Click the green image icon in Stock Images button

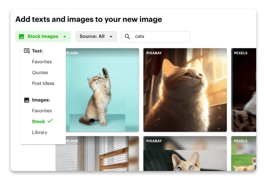click(21, 37)
